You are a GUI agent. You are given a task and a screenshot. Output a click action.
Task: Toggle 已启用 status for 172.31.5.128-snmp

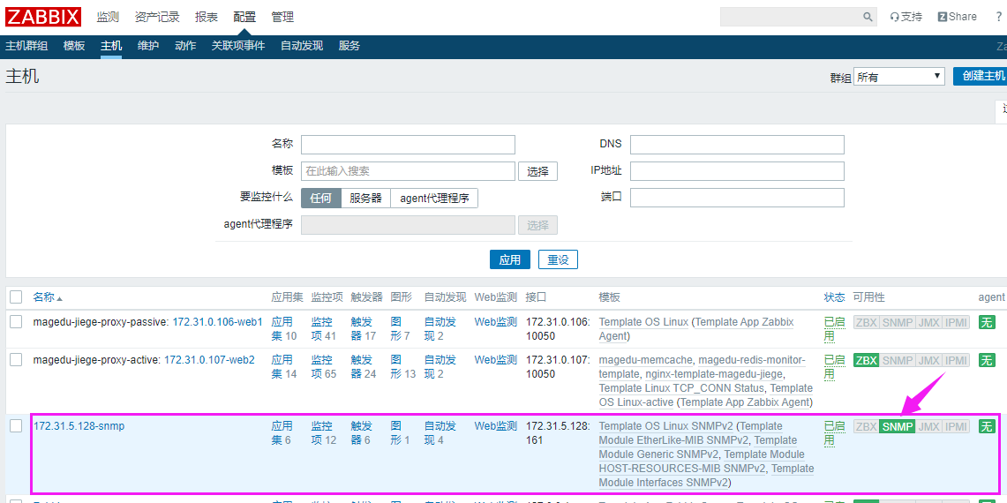pyautogui.click(x=834, y=433)
